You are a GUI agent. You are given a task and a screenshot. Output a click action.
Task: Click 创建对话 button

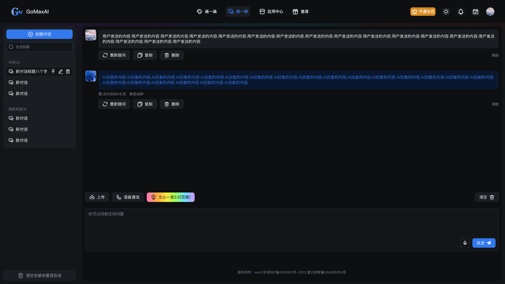[39, 34]
